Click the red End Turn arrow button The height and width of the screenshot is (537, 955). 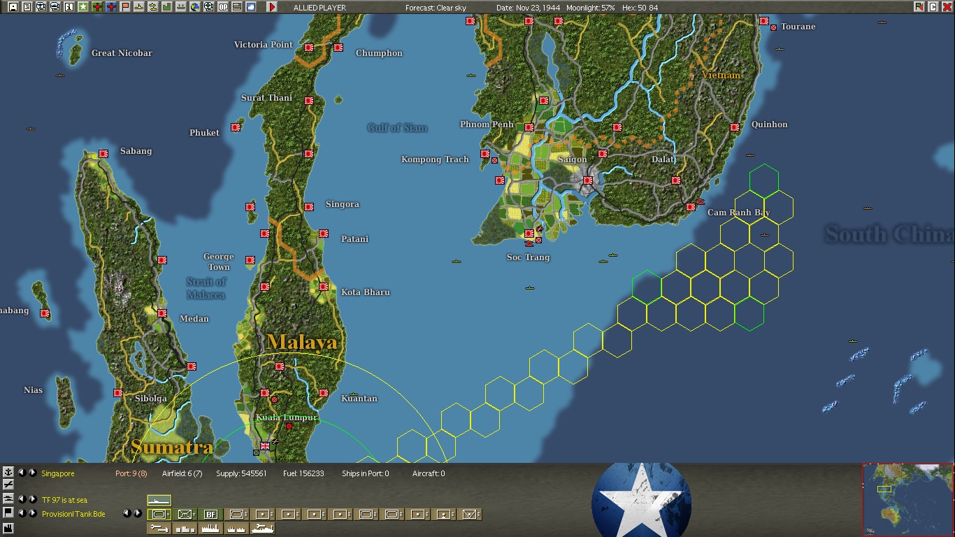[272, 7]
